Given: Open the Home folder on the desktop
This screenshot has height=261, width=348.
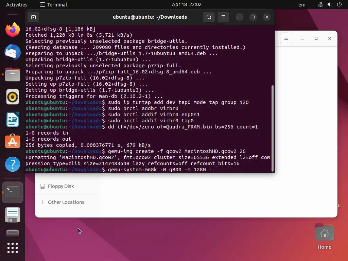Looking at the screenshot, I should tap(325, 237).
